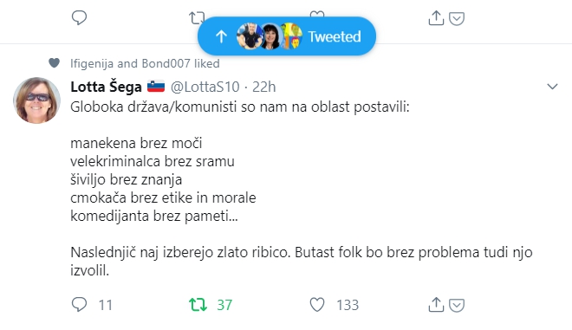This screenshot has height=330, width=572.
Task: Share the top tweet via upload icon
Action: pos(436,18)
